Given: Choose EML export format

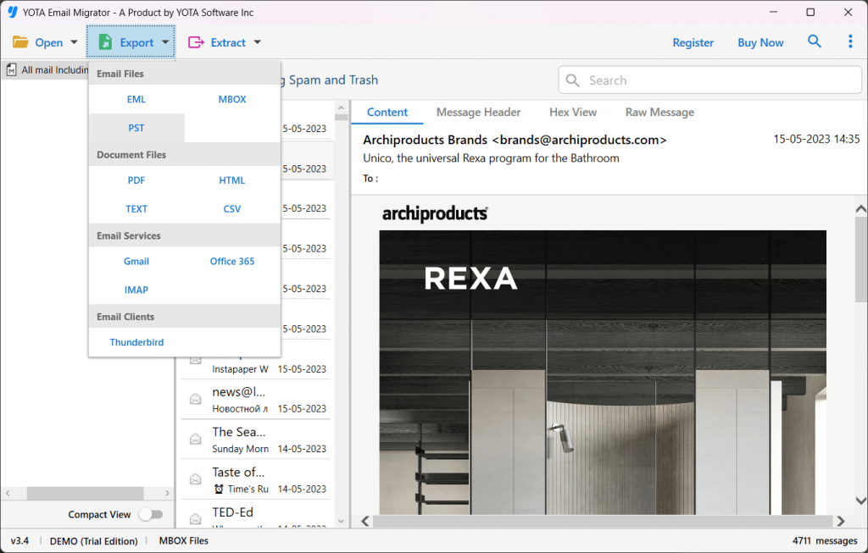Looking at the screenshot, I should pyautogui.click(x=136, y=99).
